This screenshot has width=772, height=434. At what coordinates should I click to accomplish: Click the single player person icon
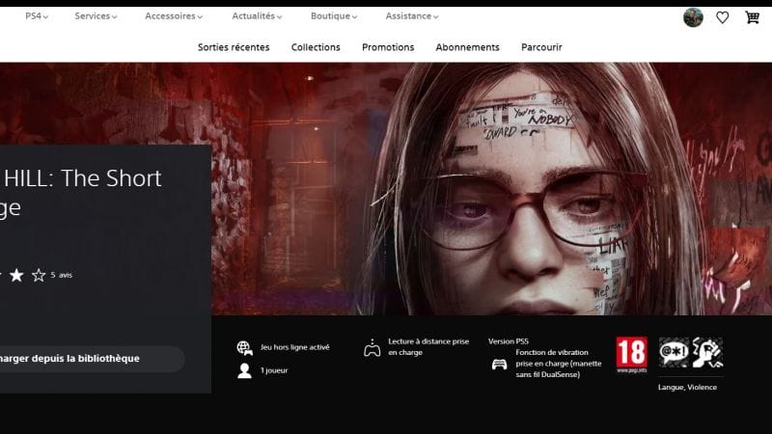coord(244,370)
